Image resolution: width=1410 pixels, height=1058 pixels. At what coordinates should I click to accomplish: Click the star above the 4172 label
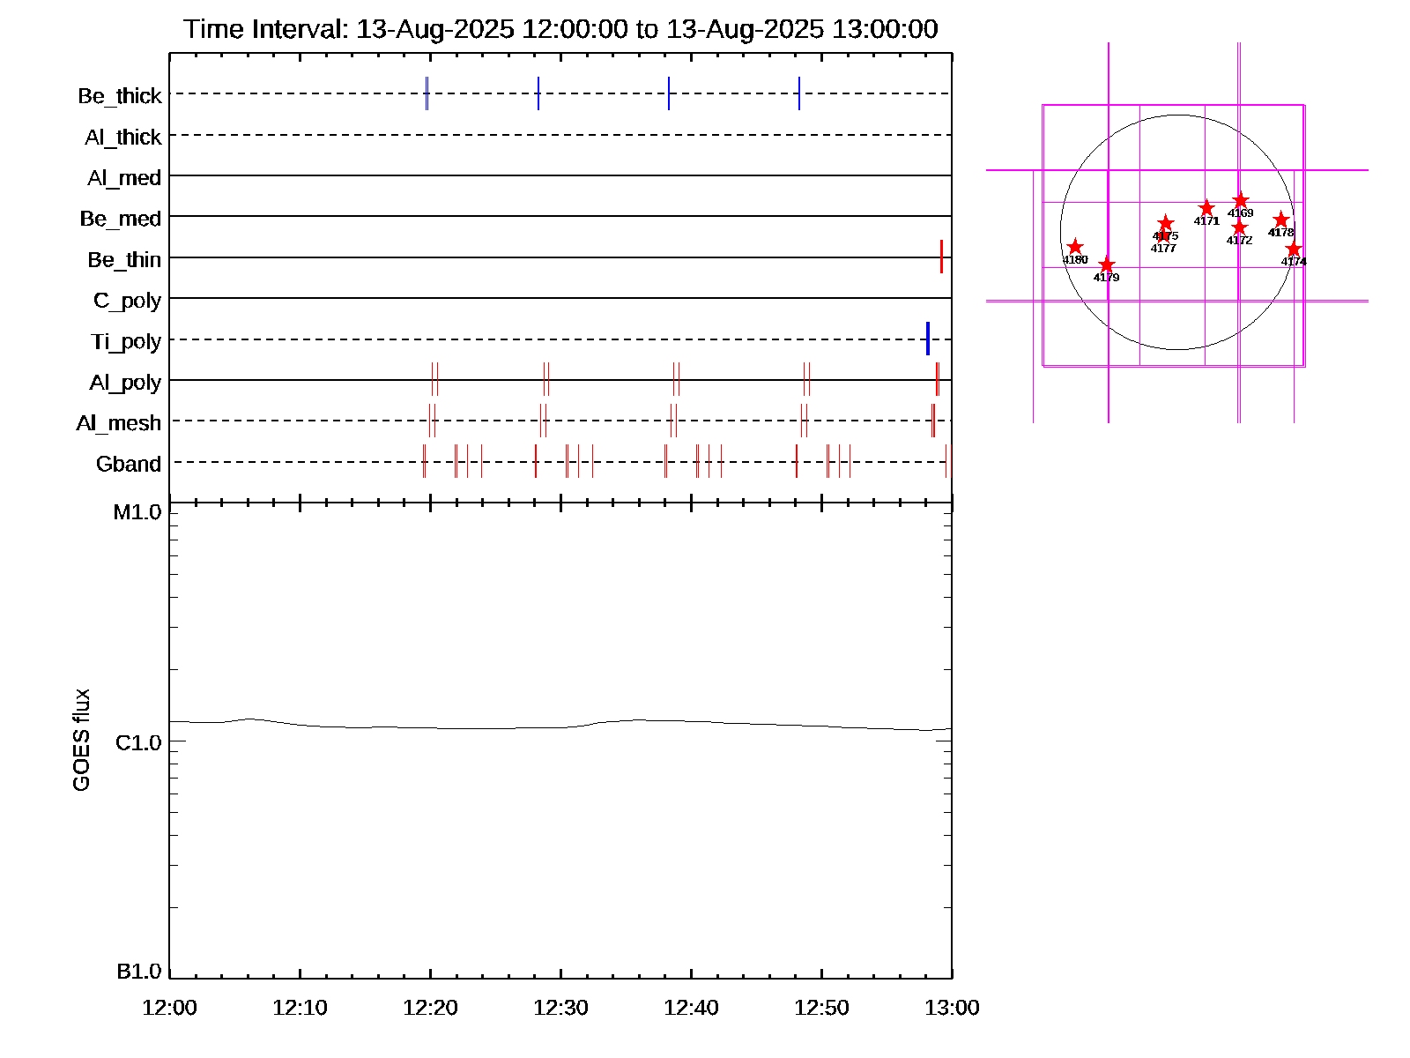click(1239, 227)
